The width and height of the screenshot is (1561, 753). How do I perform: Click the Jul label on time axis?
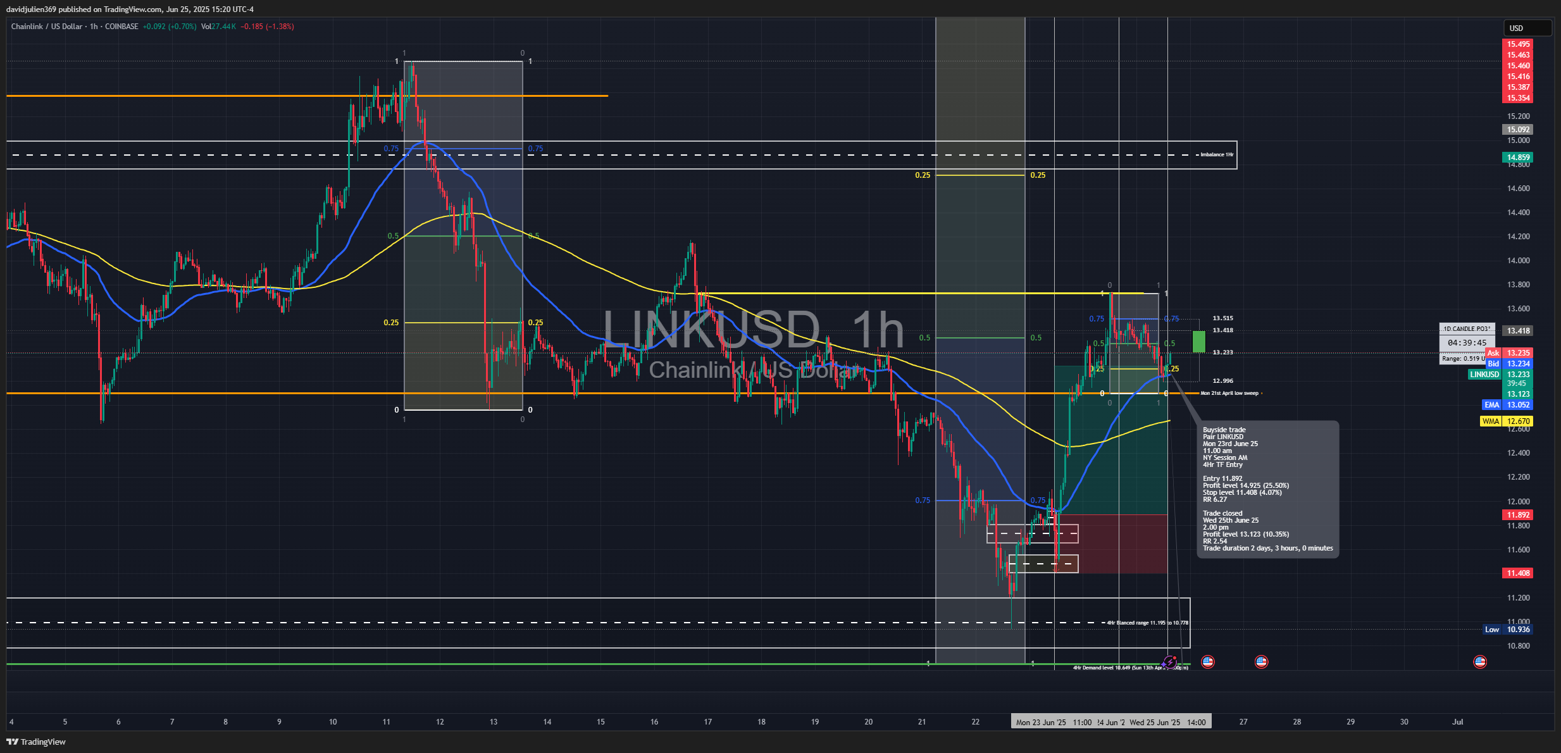[x=1458, y=721]
